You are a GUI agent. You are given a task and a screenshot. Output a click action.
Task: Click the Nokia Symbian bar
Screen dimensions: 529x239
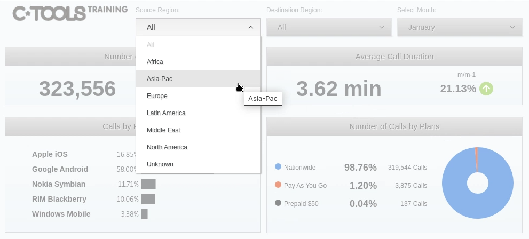pyautogui.click(x=148, y=184)
